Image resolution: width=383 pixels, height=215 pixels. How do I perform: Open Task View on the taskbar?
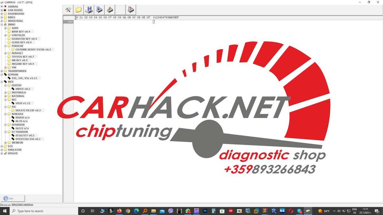coord(92,211)
